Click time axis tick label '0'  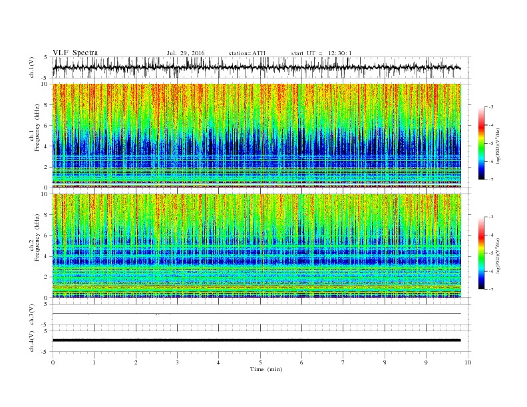53,362
